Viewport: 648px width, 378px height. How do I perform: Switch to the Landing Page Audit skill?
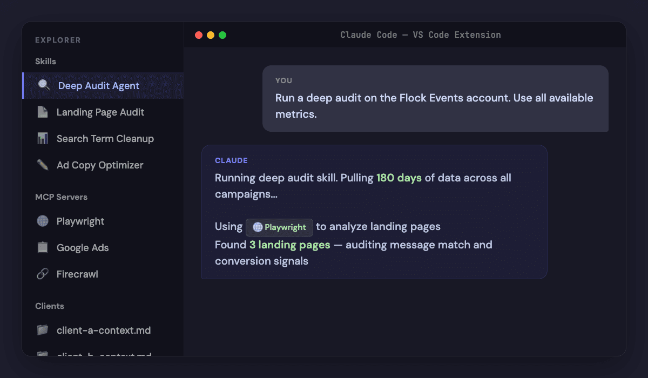[100, 112]
